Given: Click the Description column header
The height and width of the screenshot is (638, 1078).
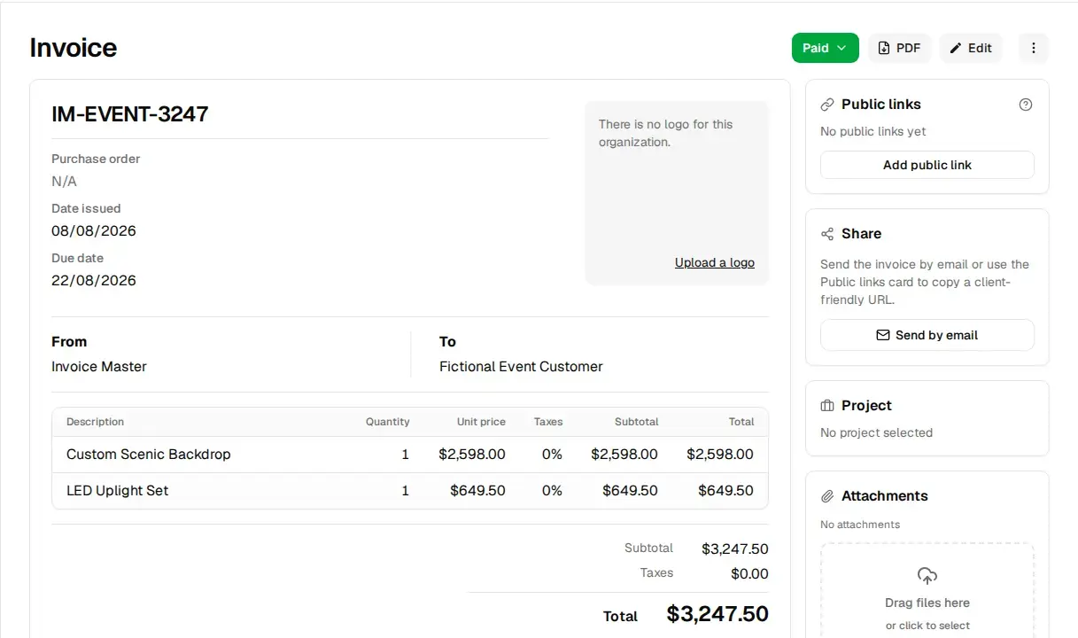Looking at the screenshot, I should [95, 422].
